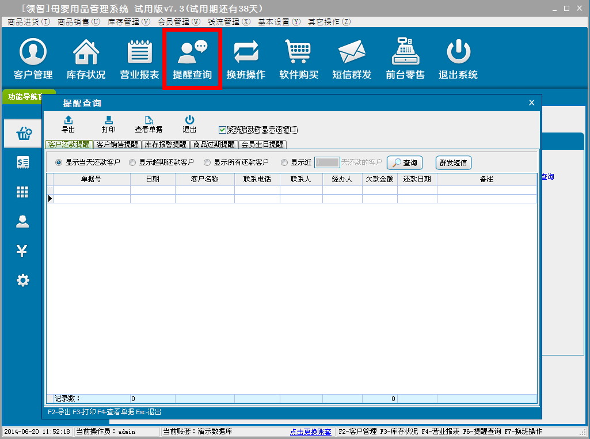Viewport: 590px width, 439px height.
Task: Click 点击更换账套 link in status bar
Action: 310,432
